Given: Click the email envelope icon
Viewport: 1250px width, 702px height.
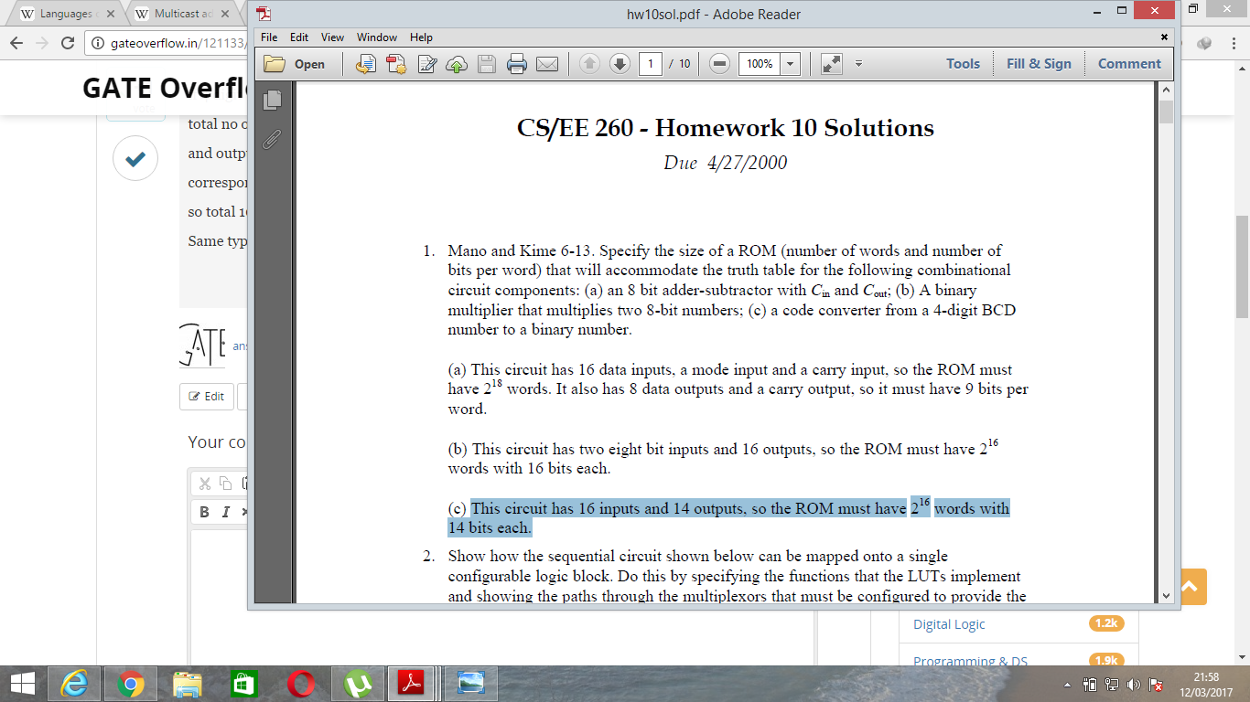Looking at the screenshot, I should (x=547, y=64).
